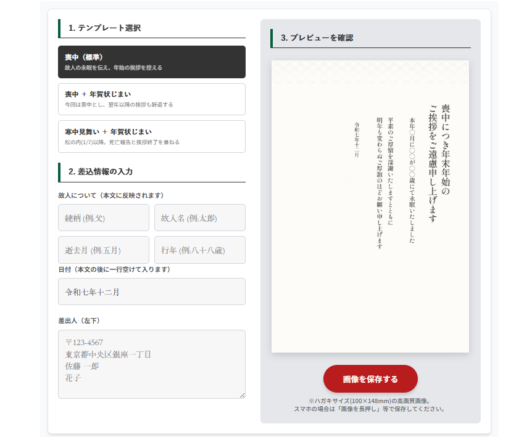Click the 行年 age at death field

(199, 250)
